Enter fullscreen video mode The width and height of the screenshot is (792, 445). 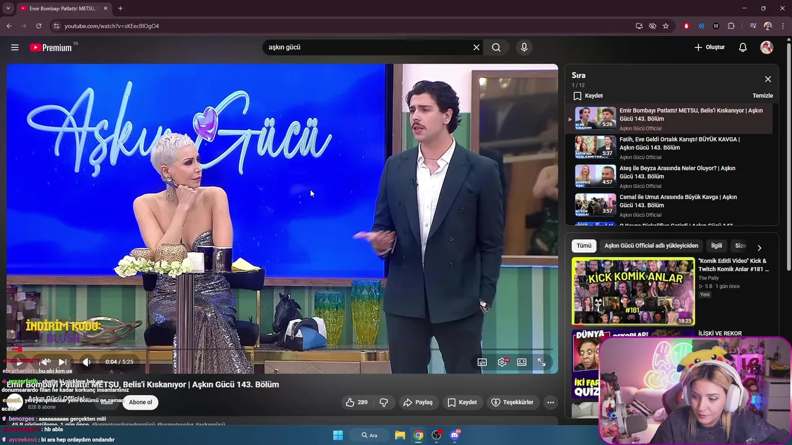tap(541, 362)
